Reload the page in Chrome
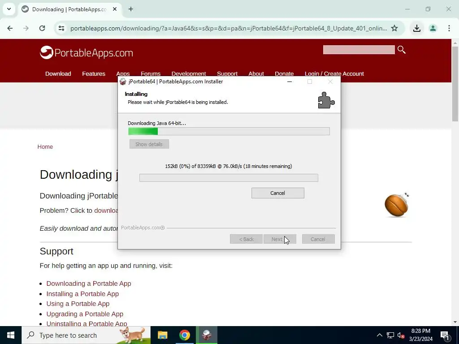The width and height of the screenshot is (459, 344). (42, 28)
